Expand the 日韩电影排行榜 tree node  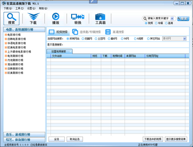click(x=6, y=39)
